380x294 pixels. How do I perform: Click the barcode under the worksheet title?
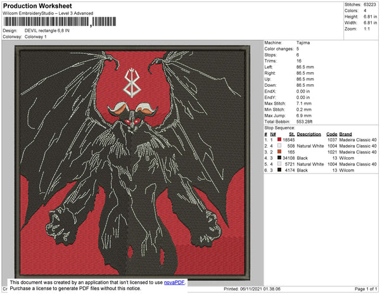pos(60,22)
